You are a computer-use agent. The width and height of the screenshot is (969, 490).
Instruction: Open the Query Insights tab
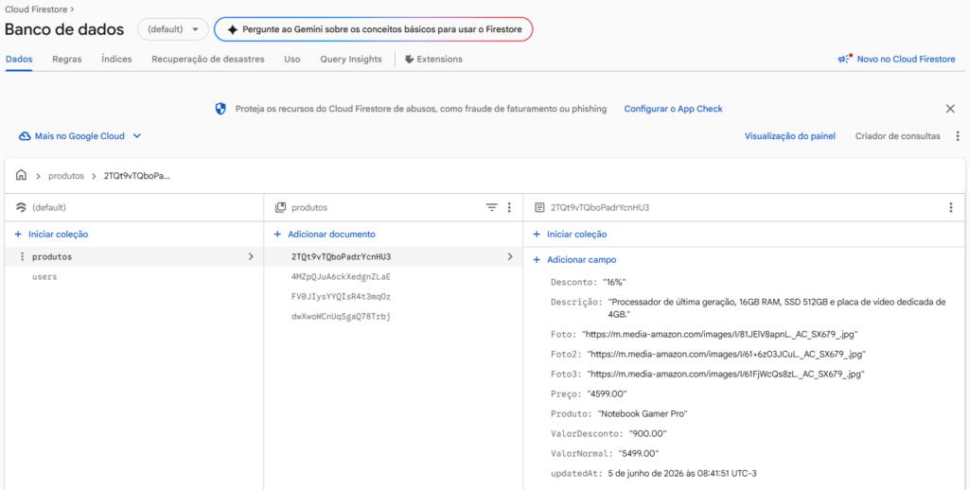click(351, 60)
